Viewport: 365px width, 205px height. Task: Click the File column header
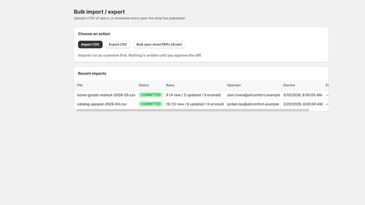click(79, 85)
